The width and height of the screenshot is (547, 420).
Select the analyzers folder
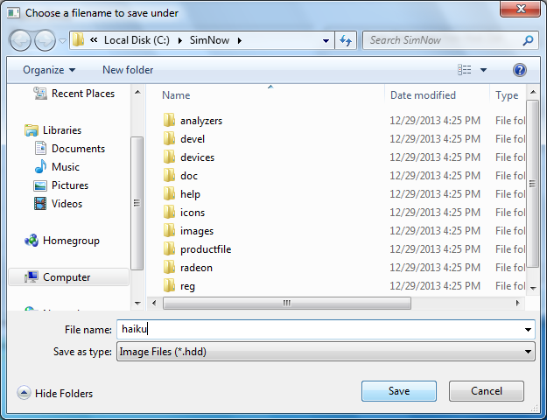(201, 121)
